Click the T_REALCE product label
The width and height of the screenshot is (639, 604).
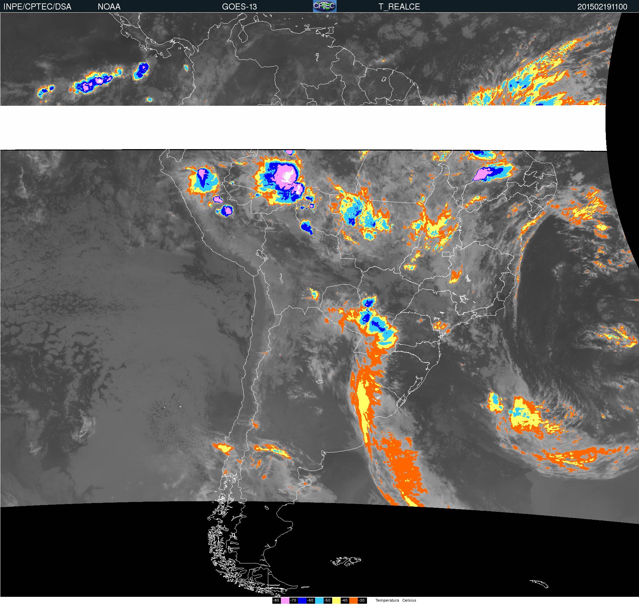399,7
